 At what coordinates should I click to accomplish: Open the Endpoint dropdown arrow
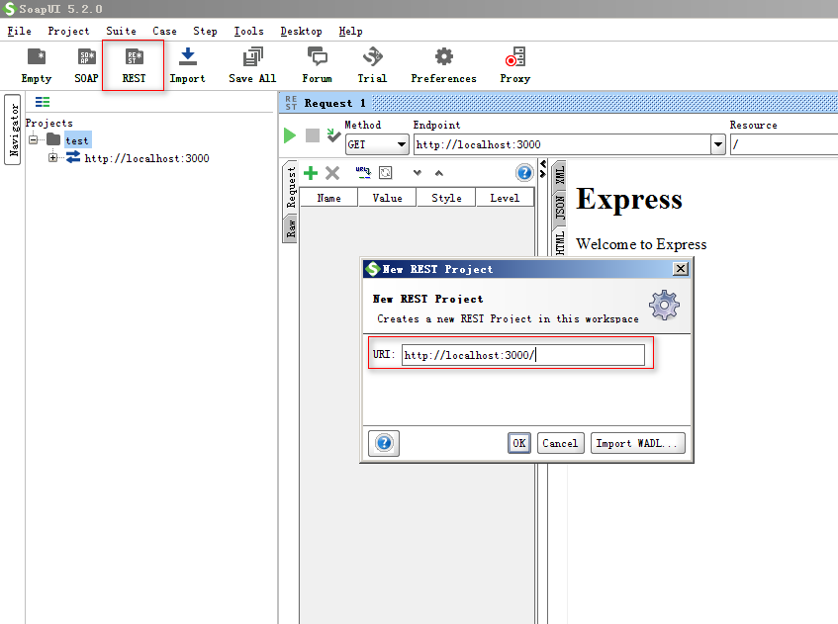(717, 144)
